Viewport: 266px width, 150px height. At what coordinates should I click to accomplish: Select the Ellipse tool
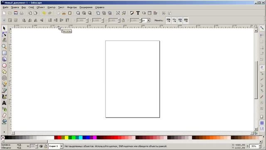4,65
